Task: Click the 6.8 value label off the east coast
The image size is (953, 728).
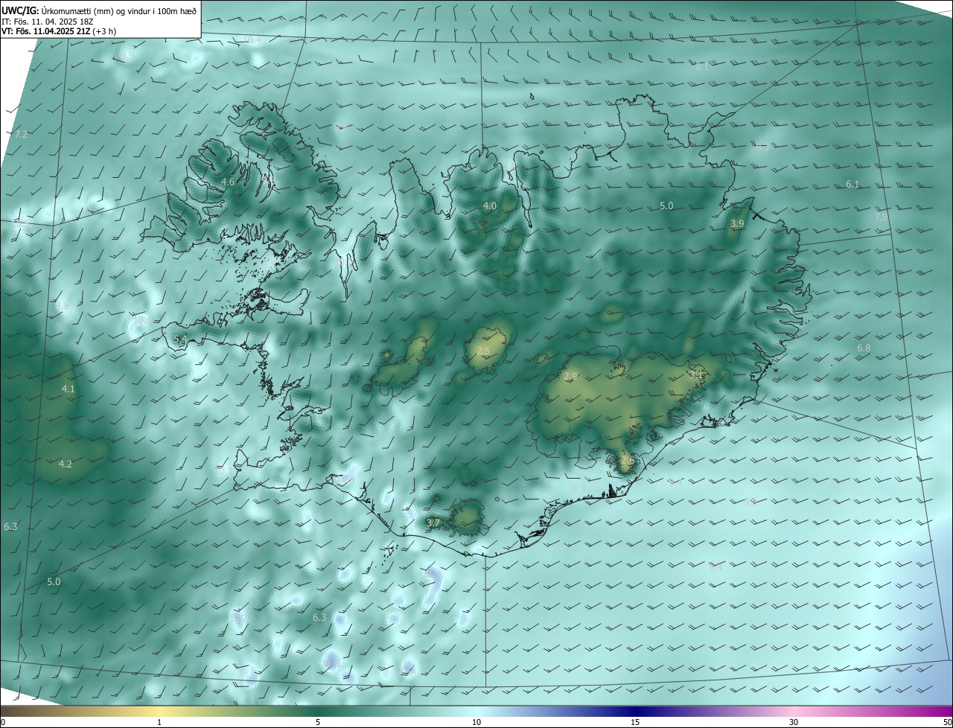Action: tap(864, 348)
